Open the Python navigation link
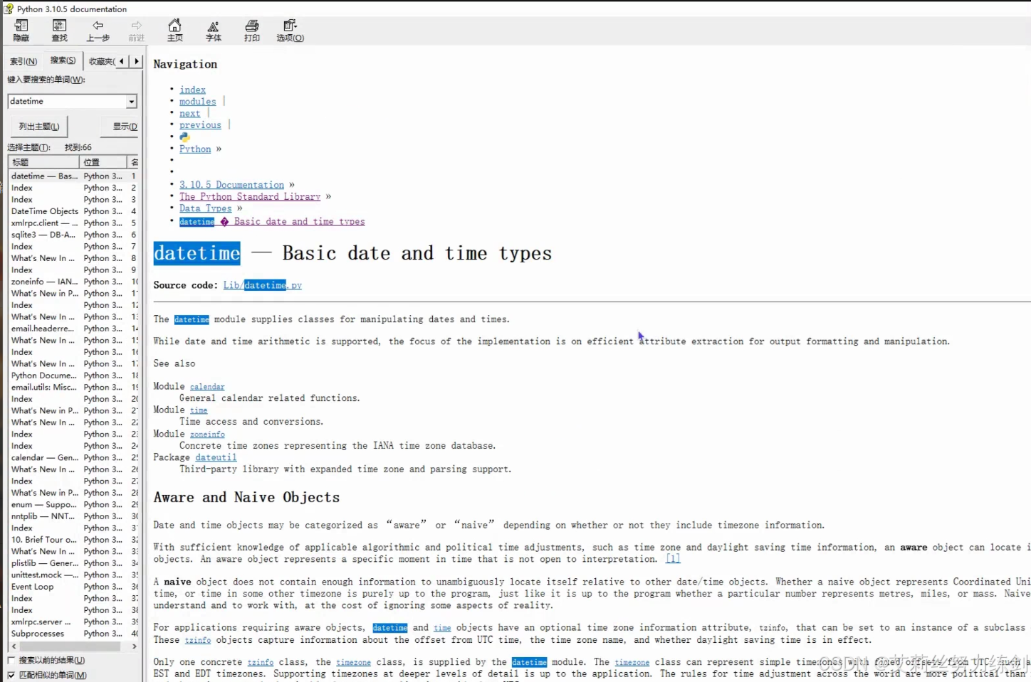Viewport: 1031px width, 682px height. (195, 149)
